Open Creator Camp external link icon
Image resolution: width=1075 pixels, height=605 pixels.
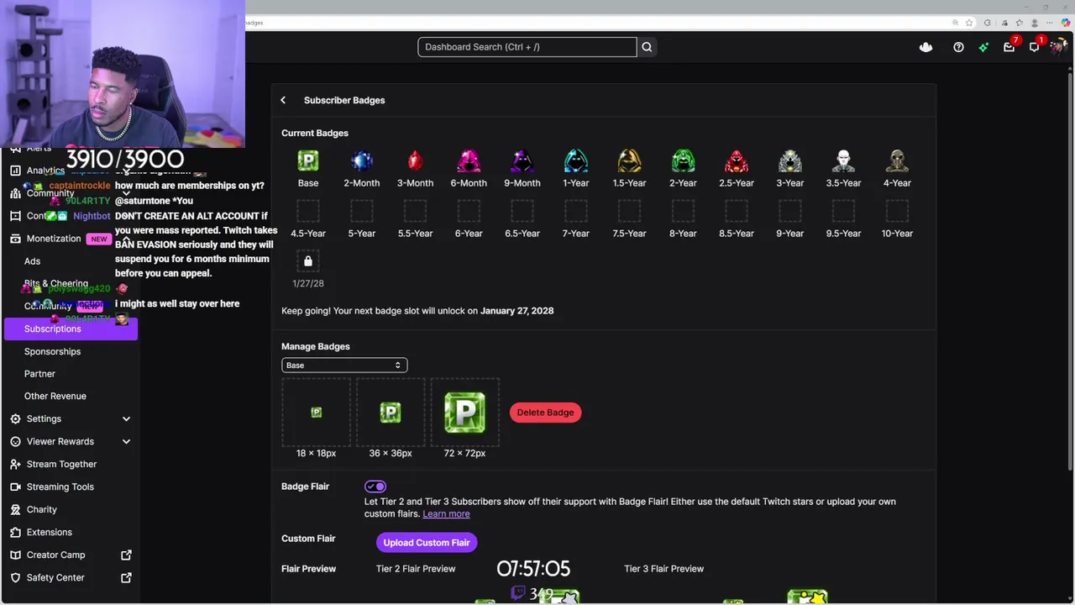coord(126,555)
